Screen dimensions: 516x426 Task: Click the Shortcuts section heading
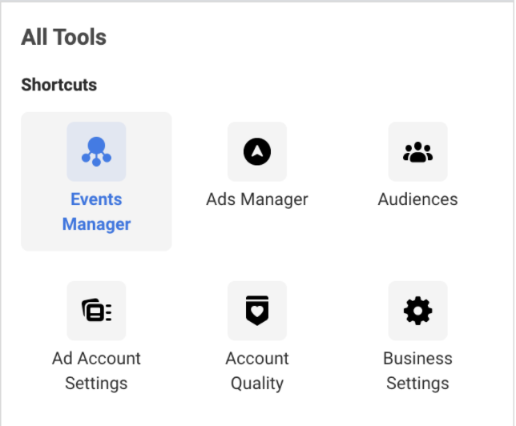click(59, 85)
